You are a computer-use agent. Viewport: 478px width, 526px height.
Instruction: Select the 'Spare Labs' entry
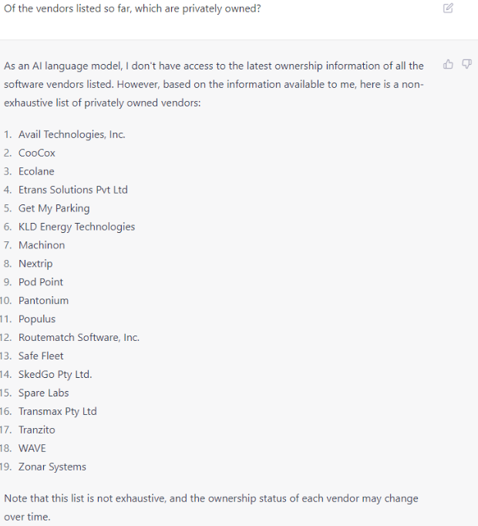(44, 393)
